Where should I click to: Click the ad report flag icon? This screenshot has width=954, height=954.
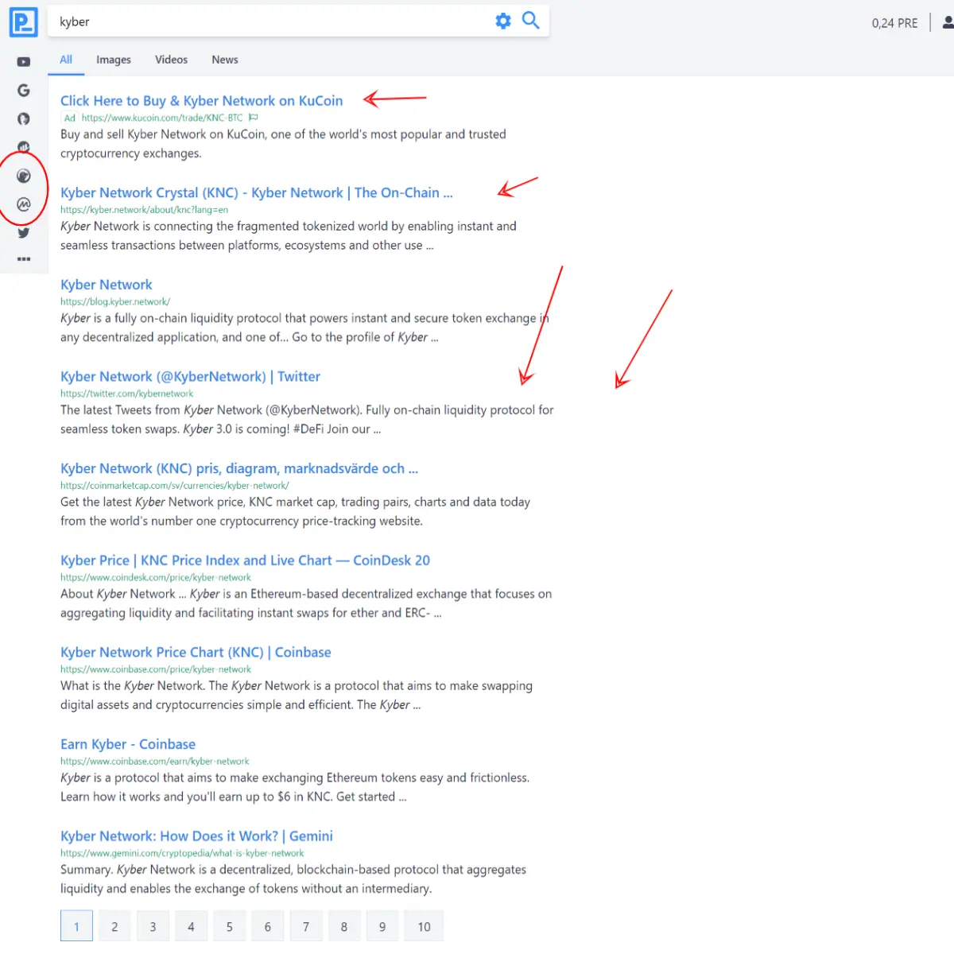[254, 118]
